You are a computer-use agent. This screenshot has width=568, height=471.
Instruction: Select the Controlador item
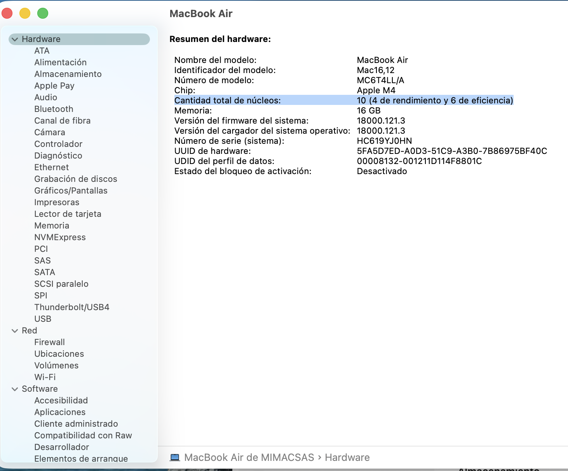58,144
